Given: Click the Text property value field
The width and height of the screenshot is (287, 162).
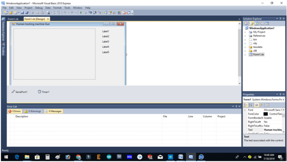Looking at the screenshot, I should (273, 130).
